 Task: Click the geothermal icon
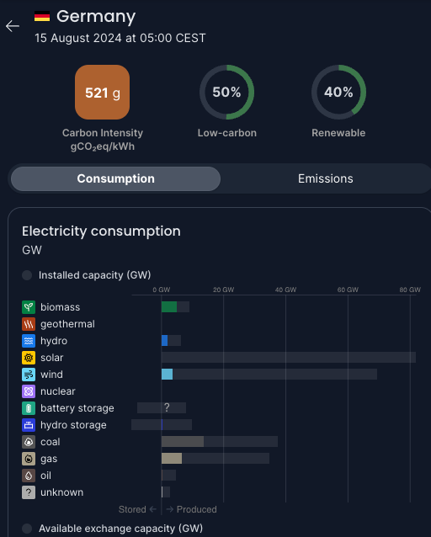(x=29, y=324)
